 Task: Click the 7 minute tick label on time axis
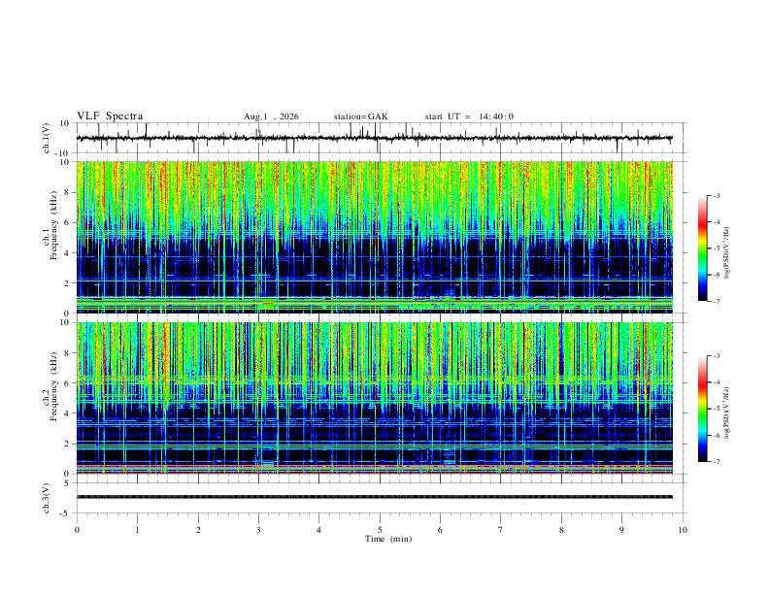(x=501, y=530)
